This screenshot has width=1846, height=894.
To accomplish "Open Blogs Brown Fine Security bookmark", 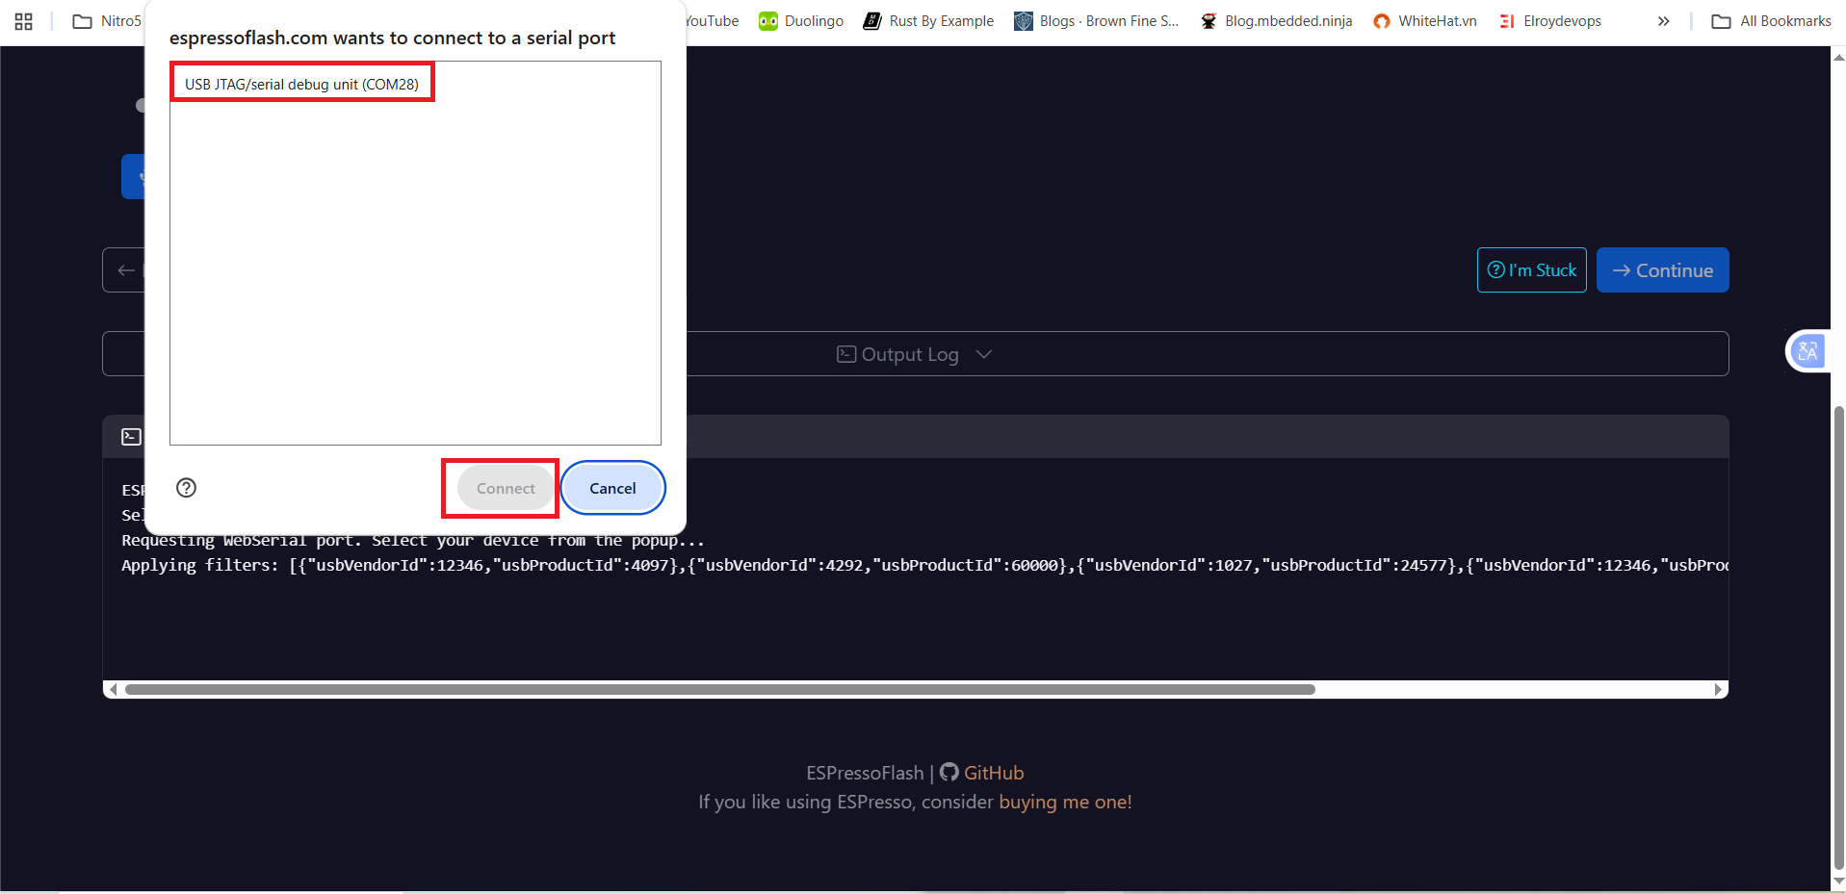I will [1097, 21].
